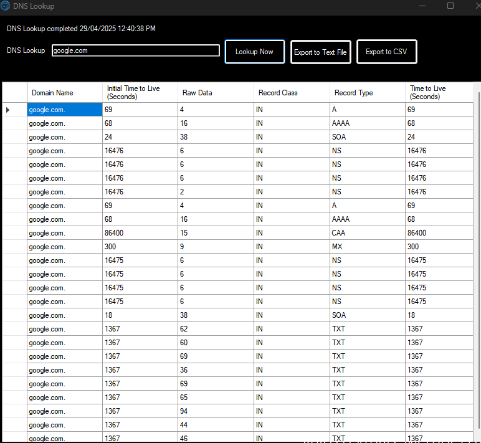Image resolution: width=481 pixels, height=443 pixels.
Task: Select Raw Data cell 15 in CAA row
Action: coord(216,233)
